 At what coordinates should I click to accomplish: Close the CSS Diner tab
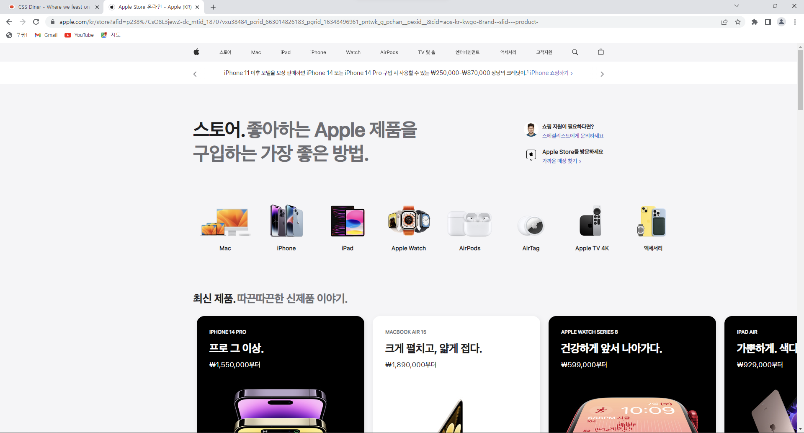[x=97, y=7]
